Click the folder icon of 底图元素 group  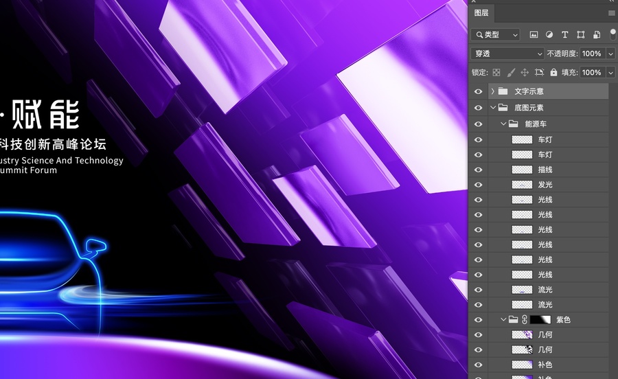(503, 108)
